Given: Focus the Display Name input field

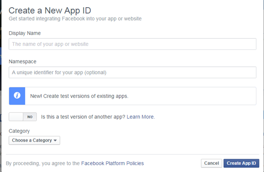Looking at the screenshot, I should (x=132, y=44).
